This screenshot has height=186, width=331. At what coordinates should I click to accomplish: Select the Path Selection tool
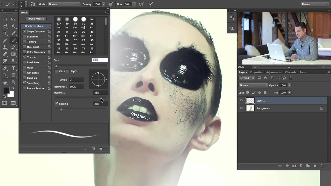[x=5, y=75]
